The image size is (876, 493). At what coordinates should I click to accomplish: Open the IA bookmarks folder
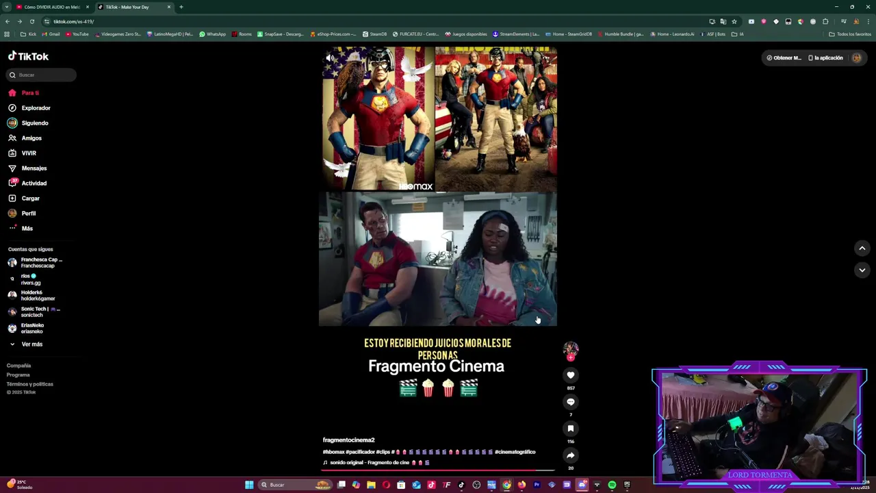tap(738, 34)
